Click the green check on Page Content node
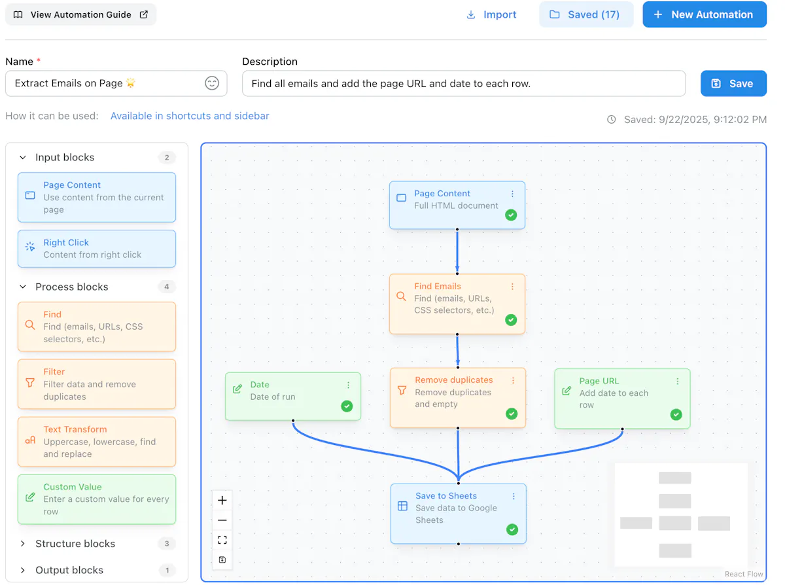Viewport: 785px width, 585px height. coord(511,215)
